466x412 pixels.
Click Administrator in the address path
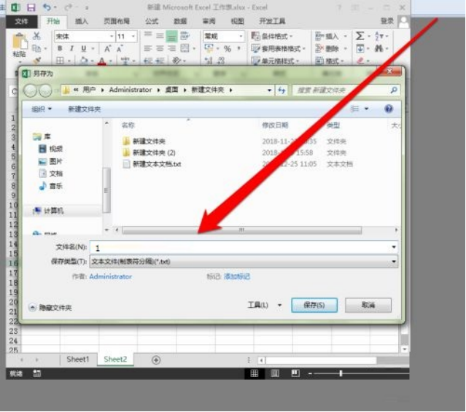(x=130, y=90)
